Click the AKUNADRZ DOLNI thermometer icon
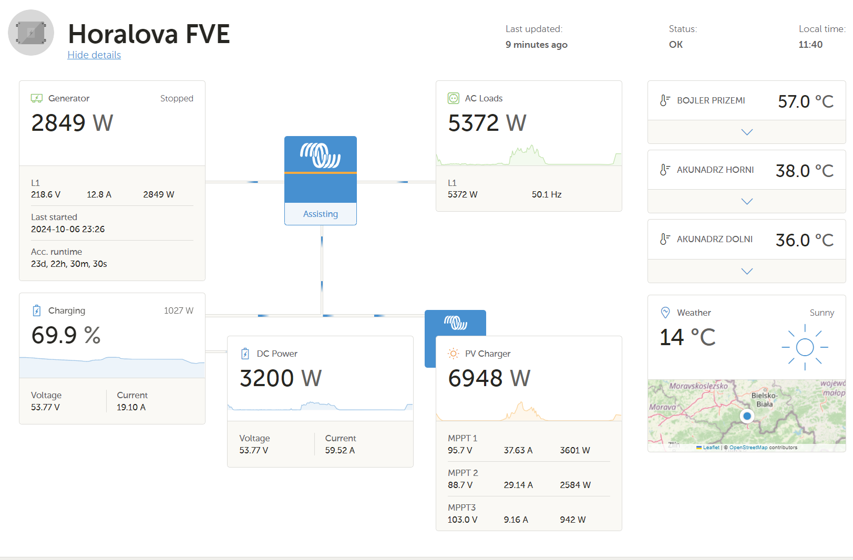Viewport: 853px width, 560px height. pos(665,239)
